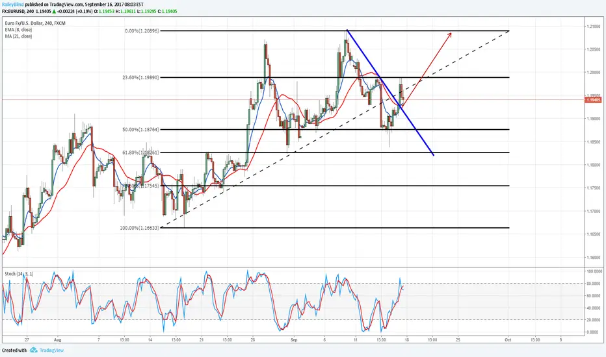Click the 'MA (21, close)' indicator label

point(19,36)
